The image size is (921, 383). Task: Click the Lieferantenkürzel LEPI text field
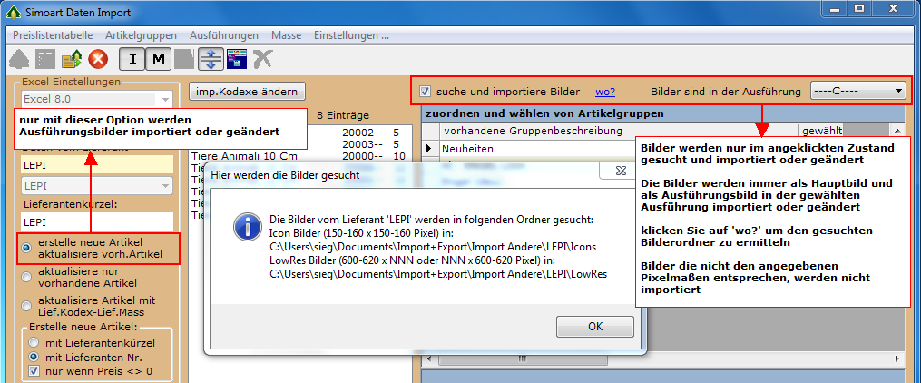click(x=96, y=221)
